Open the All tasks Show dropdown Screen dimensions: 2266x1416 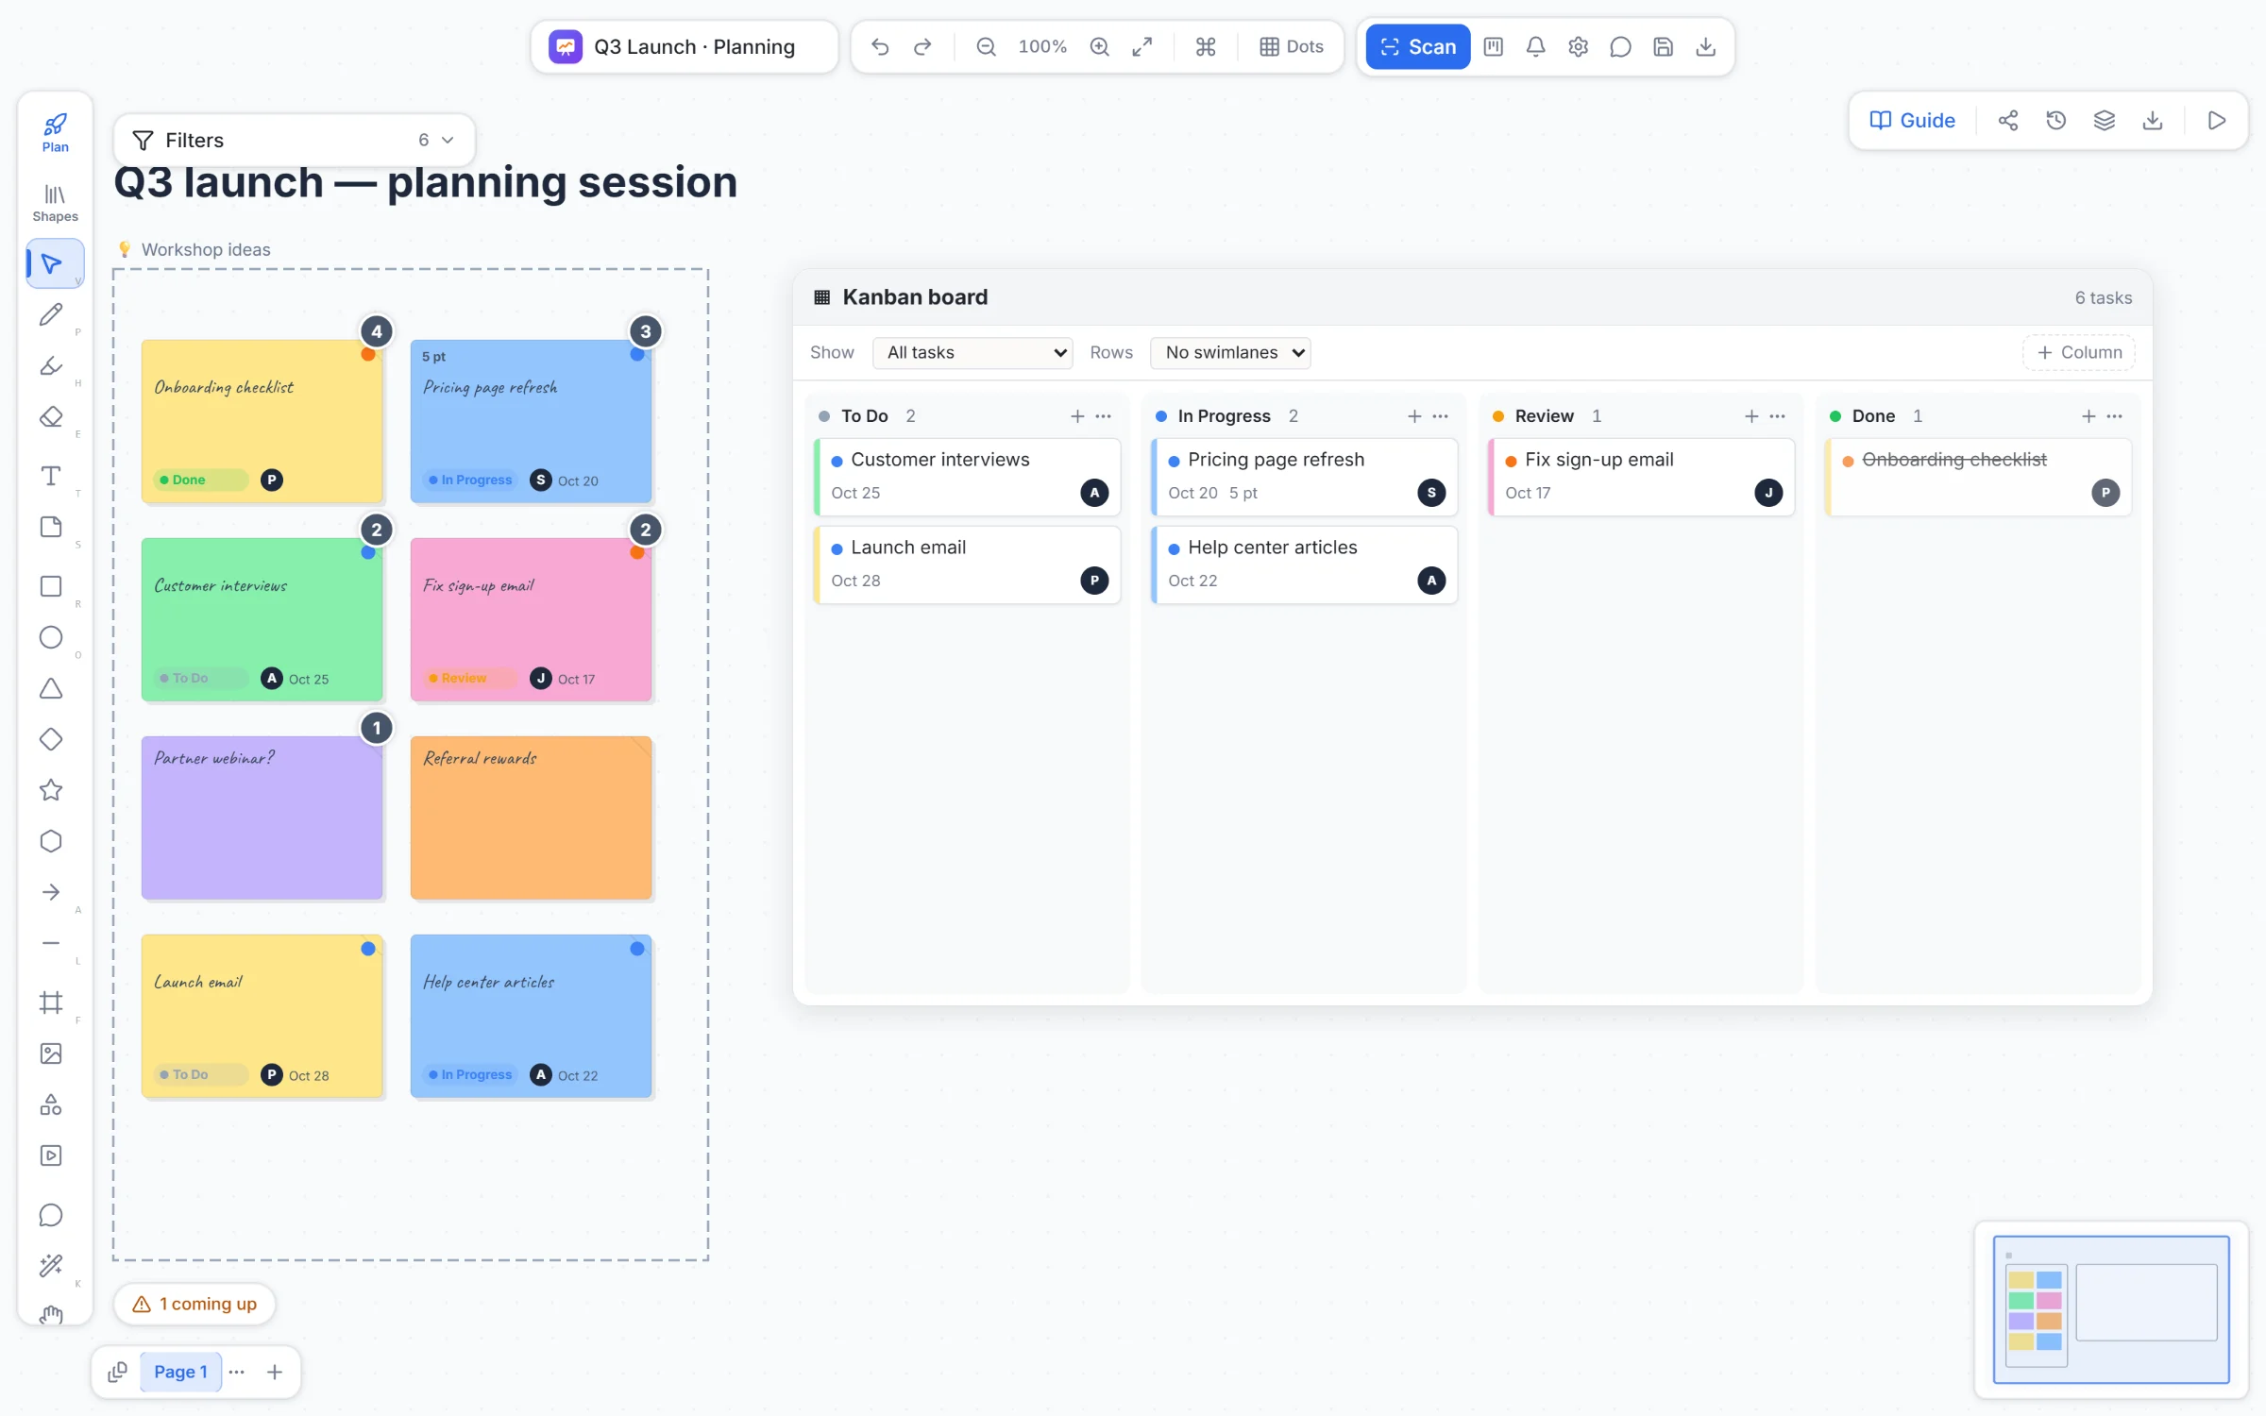click(x=972, y=352)
